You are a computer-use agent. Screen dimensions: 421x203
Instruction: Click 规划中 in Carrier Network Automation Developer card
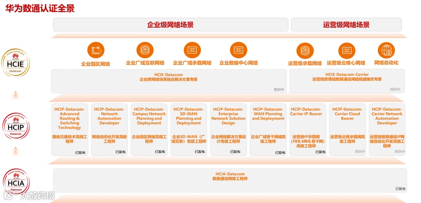click(x=400, y=152)
